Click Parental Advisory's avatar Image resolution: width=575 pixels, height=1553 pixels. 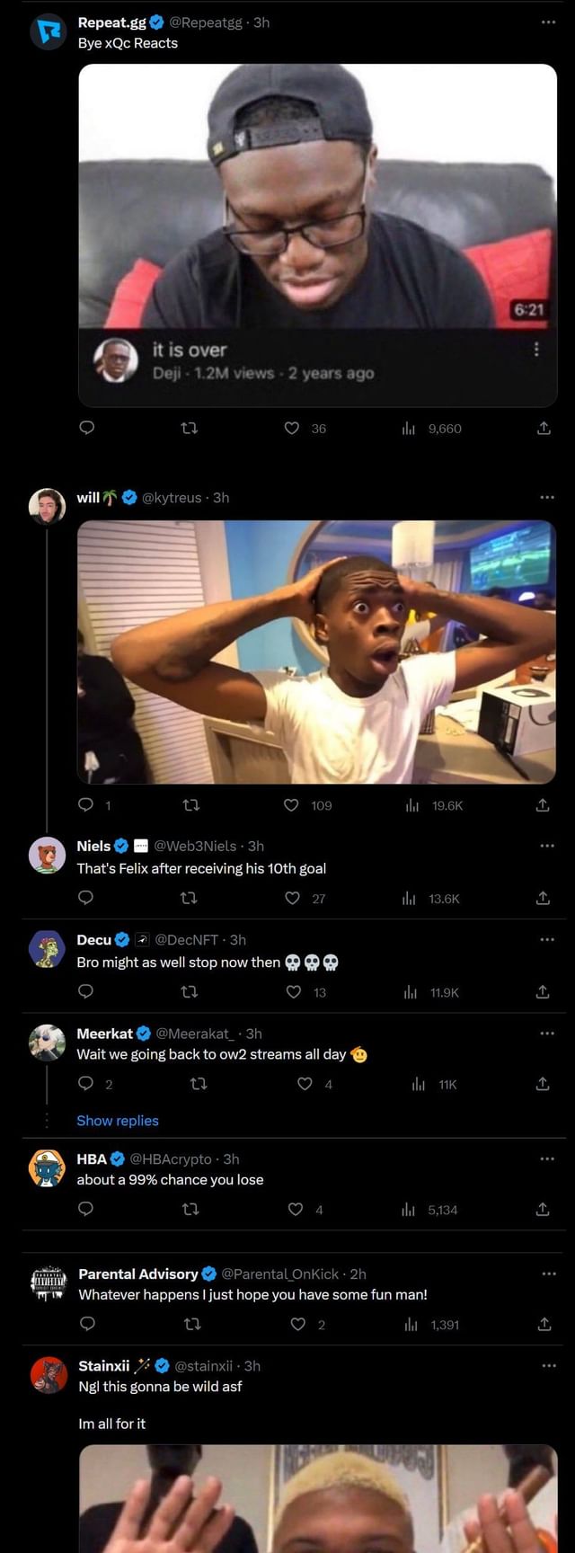49,1283
